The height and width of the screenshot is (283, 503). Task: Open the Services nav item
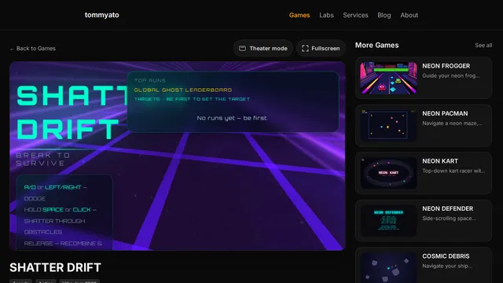355,15
